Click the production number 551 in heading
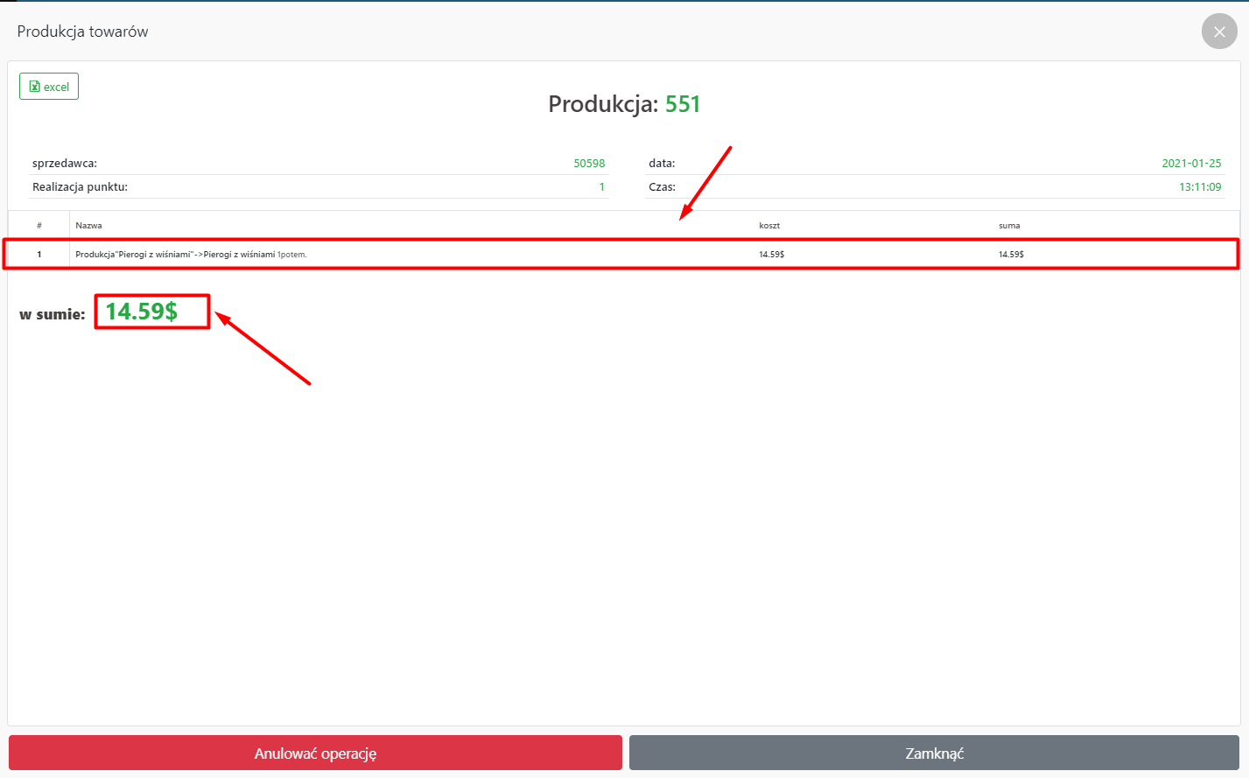Screen dimensions: 1249x778 [683, 104]
